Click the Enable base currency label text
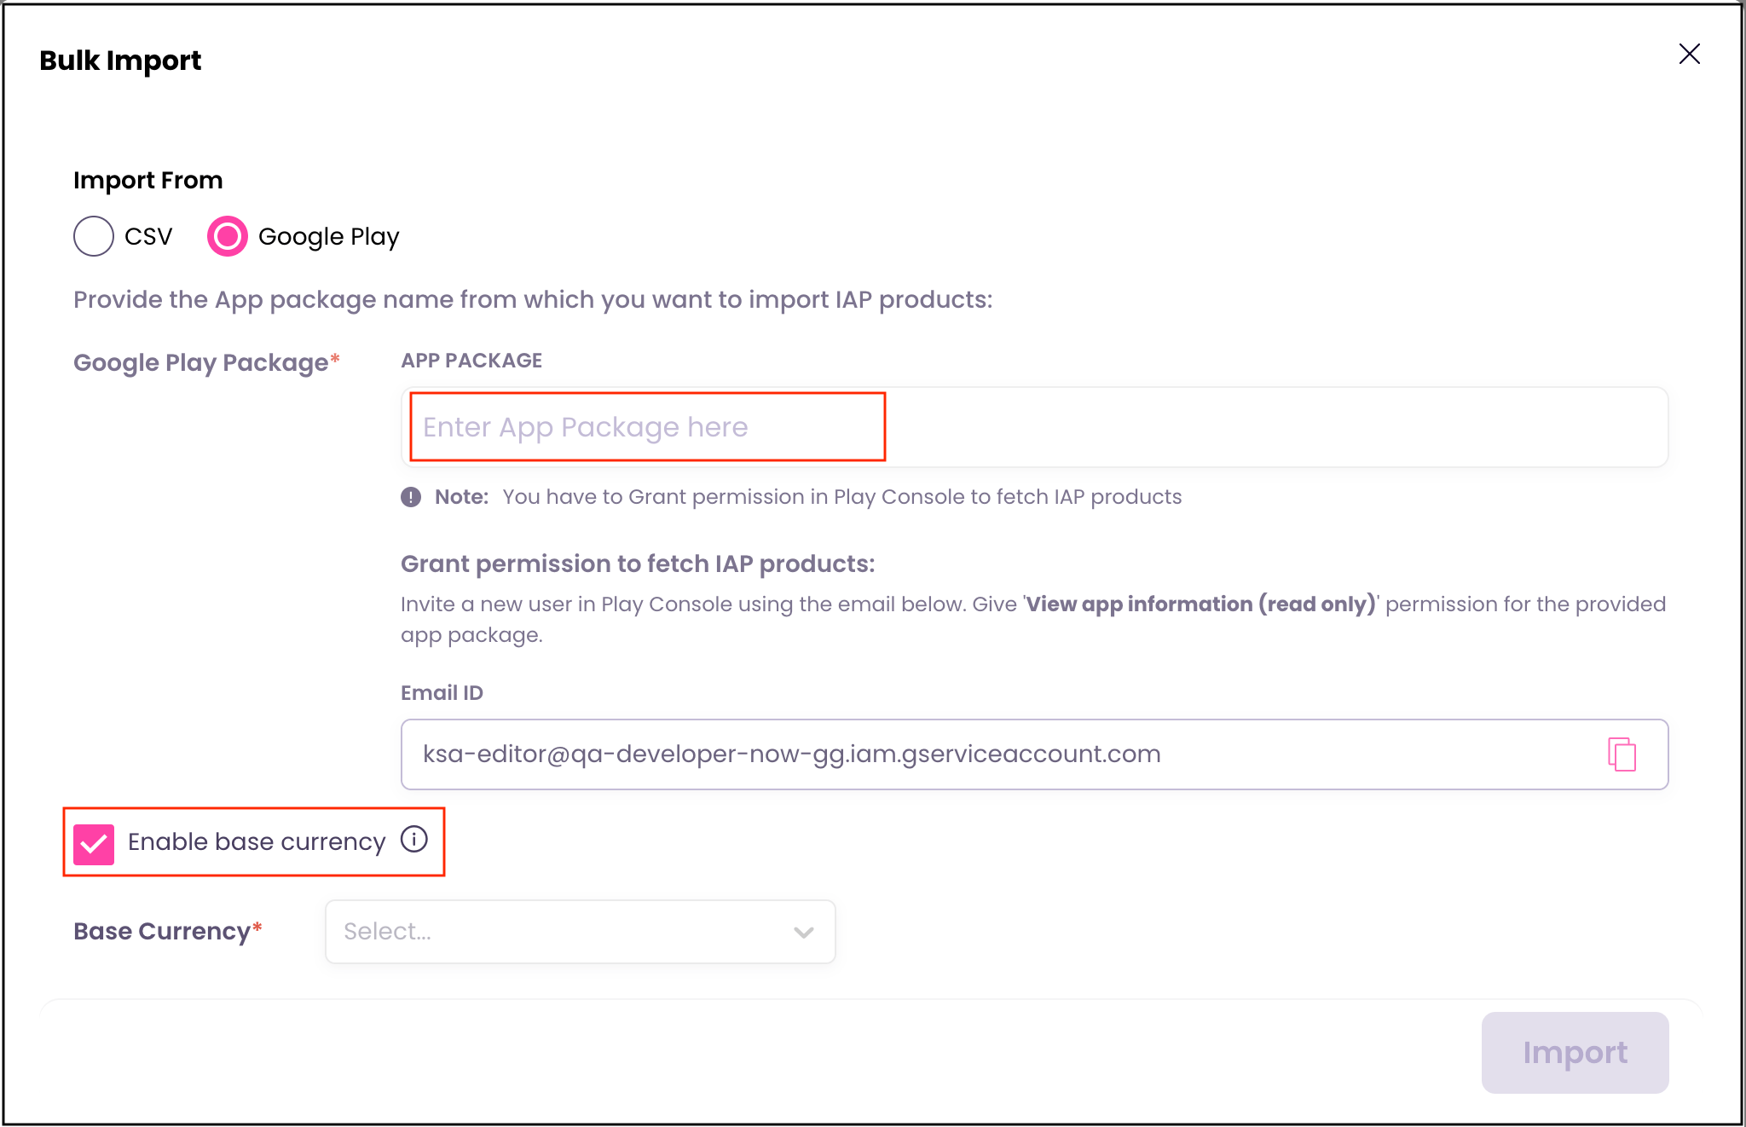This screenshot has width=1746, height=1127. [256, 842]
